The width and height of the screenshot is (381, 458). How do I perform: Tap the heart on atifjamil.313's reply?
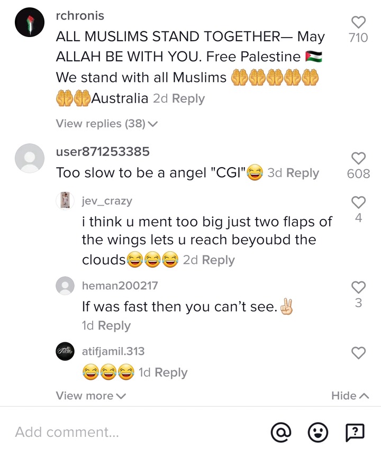[x=358, y=353]
